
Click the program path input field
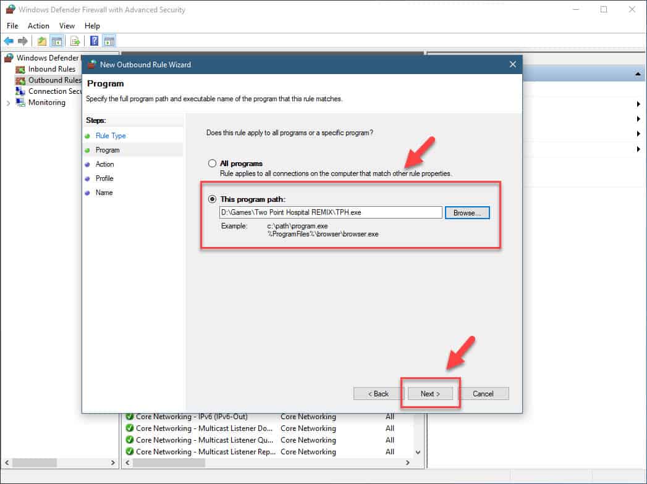pos(331,212)
